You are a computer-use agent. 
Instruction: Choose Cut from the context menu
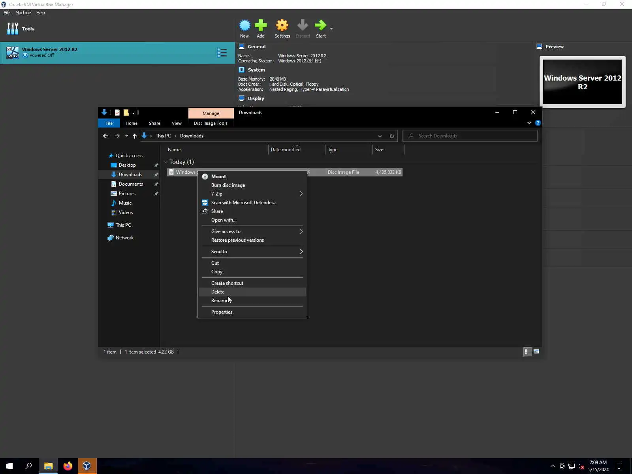tap(252, 263)
